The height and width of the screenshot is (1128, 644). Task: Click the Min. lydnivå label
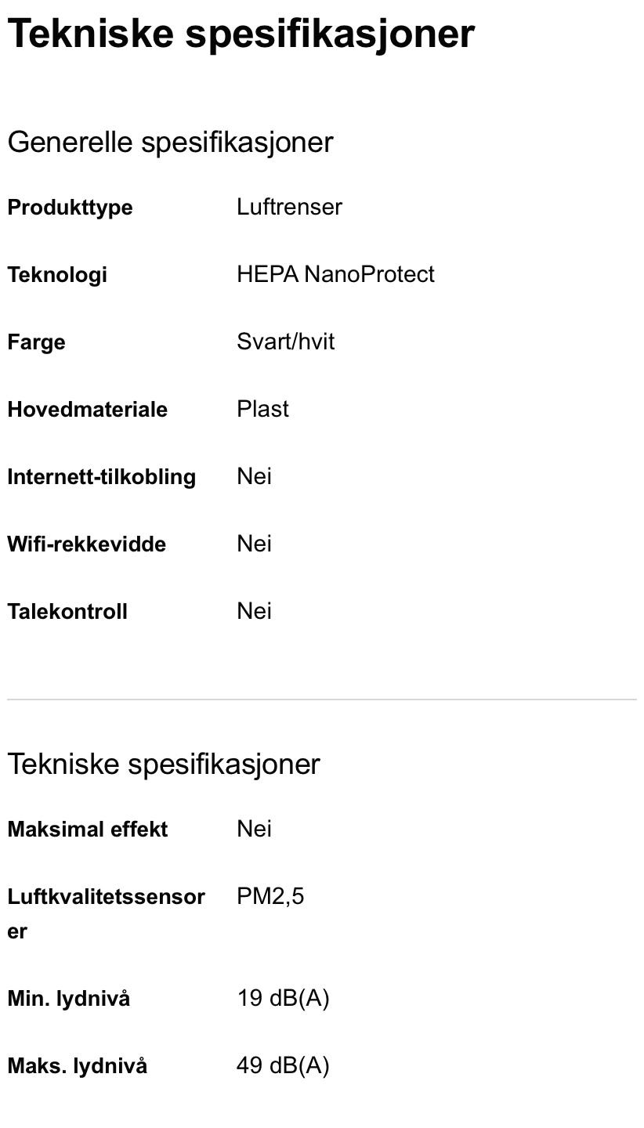pos(68,999)
